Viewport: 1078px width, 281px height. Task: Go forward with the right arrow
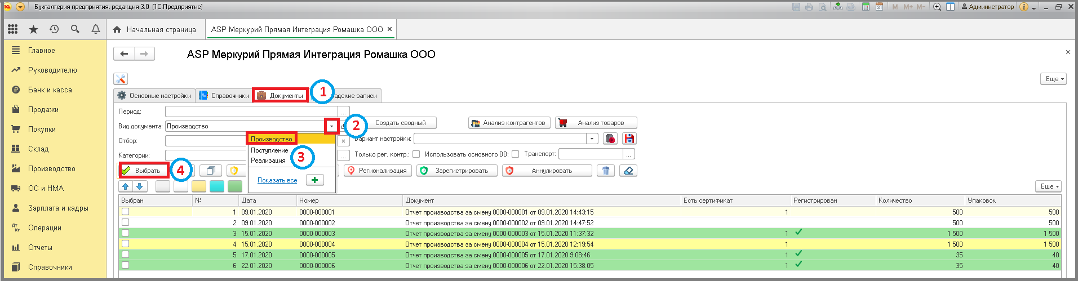[x=144, y=53]
